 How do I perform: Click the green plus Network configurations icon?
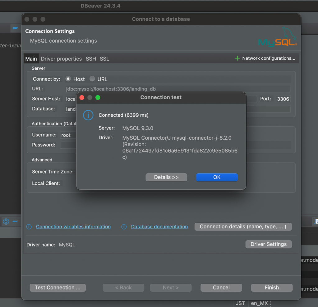[237, 58]
